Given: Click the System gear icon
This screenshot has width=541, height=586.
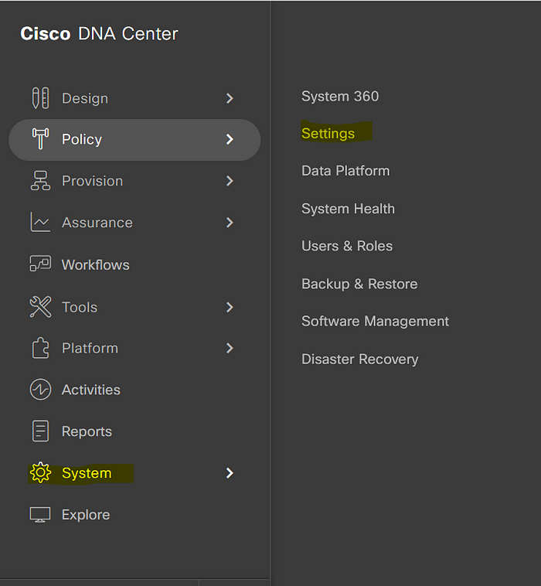Looking at the screenshot, I should point(40,473).
